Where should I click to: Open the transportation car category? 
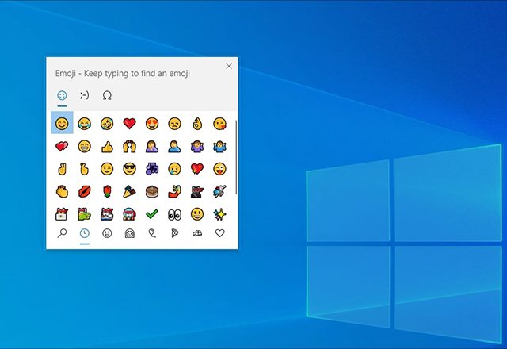click(197, 233)
